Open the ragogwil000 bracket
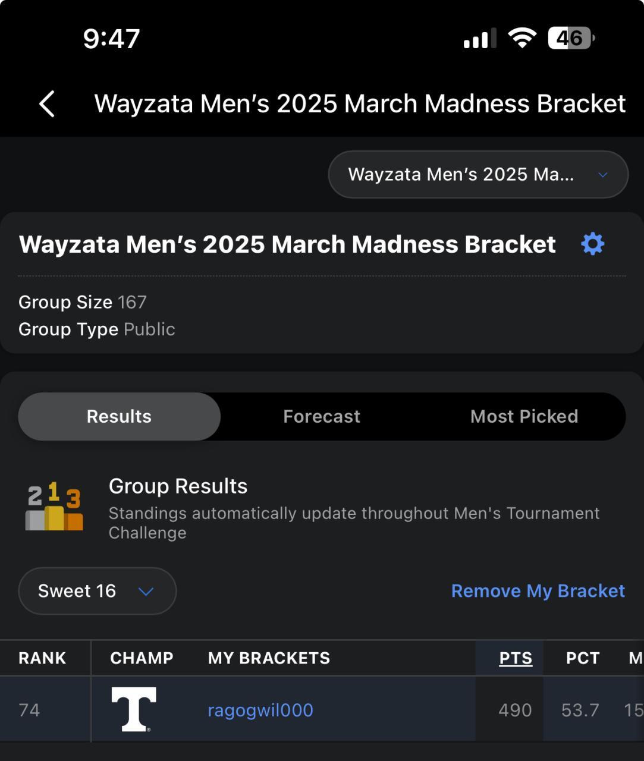644x761 pixels. pyautogui.click(x=260, y=710)
